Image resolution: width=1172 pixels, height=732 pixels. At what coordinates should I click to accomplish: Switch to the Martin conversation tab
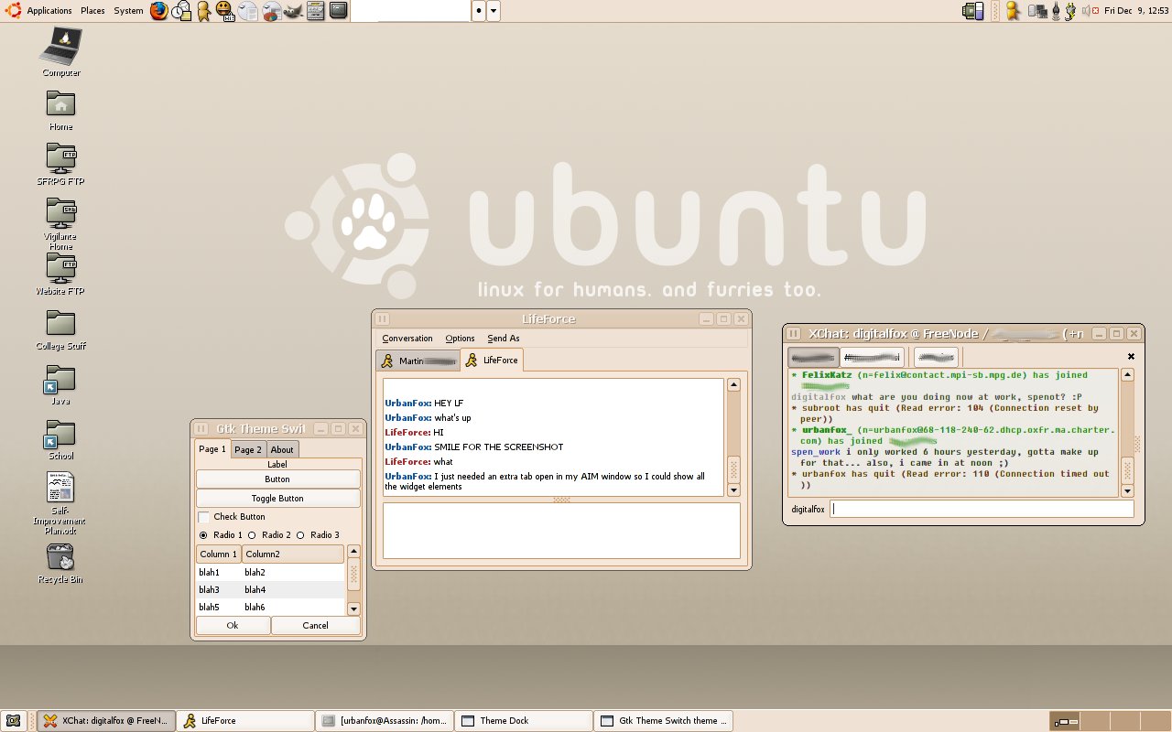click(418, 361)
